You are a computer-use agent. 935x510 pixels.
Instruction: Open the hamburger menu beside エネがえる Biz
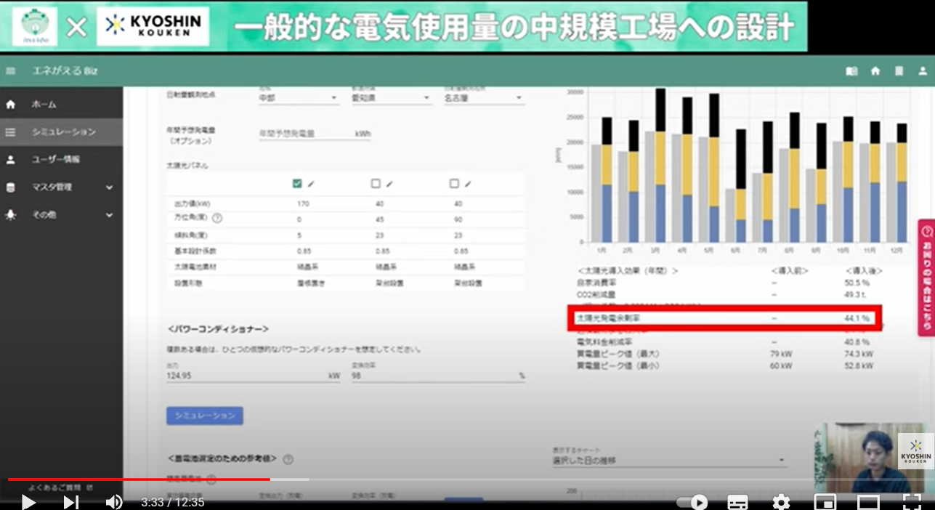click(x=10, y=71)
